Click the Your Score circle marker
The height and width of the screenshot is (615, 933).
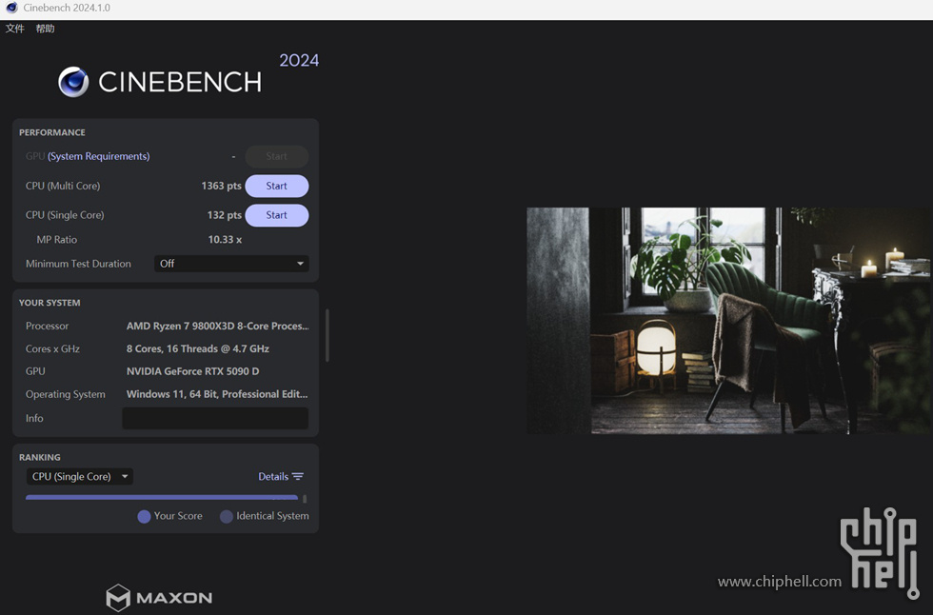144,517
